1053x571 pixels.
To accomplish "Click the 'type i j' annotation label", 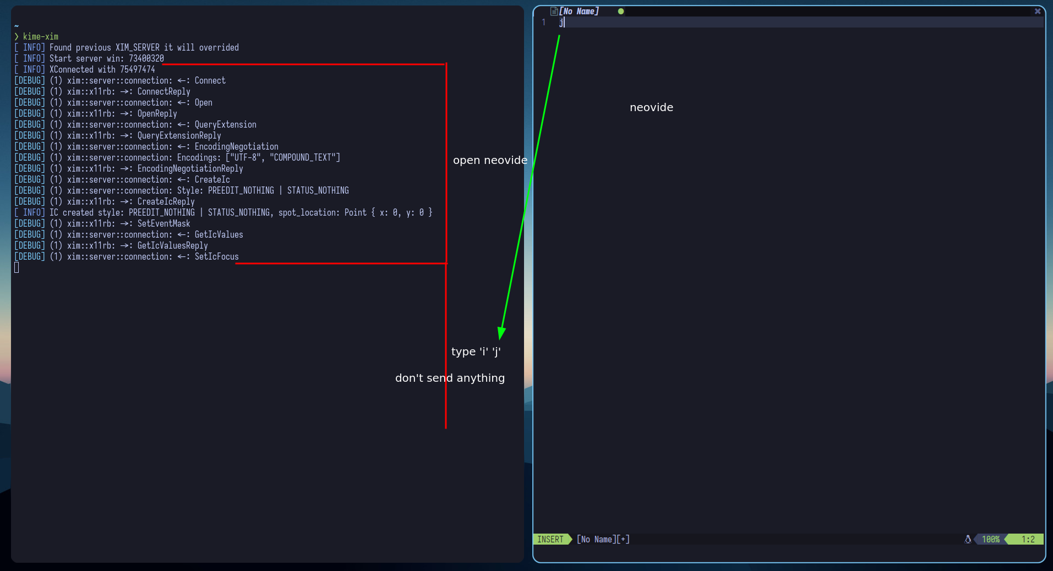I will 475,352.
